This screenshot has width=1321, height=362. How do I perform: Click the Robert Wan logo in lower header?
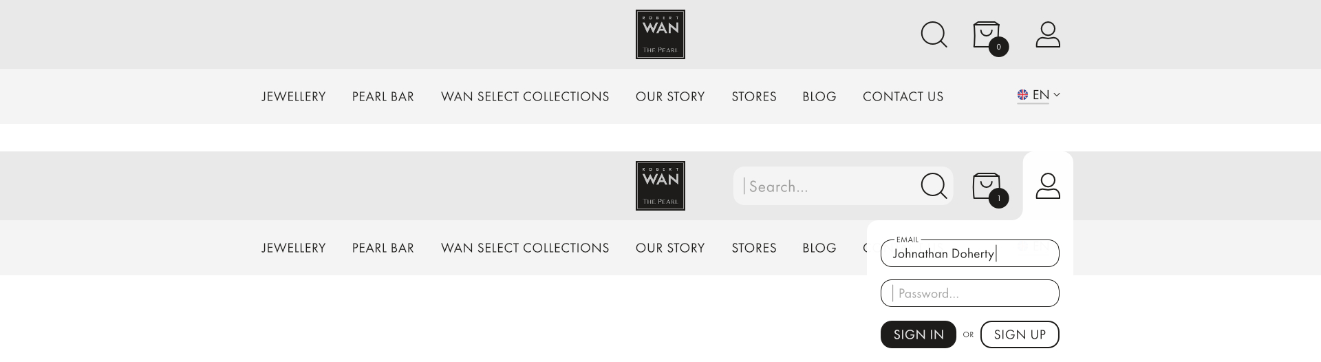(x=660, y=186)
